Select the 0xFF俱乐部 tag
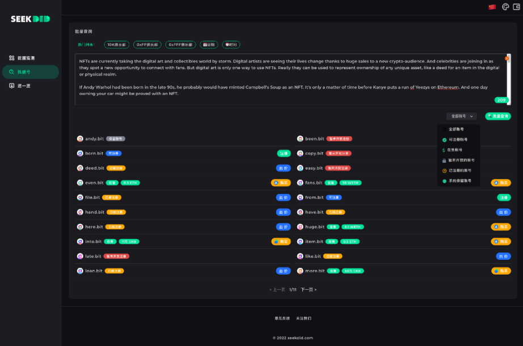Screen dimensions: 523x346 [x=148, y=44]
